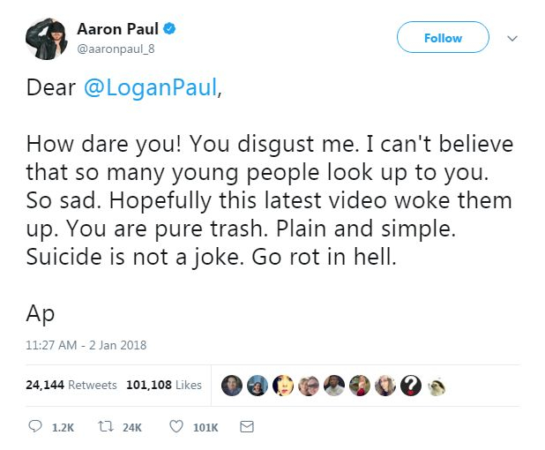Open Aaron Paul's profile picture
This screenshot has width=545, height=450.
46,38
